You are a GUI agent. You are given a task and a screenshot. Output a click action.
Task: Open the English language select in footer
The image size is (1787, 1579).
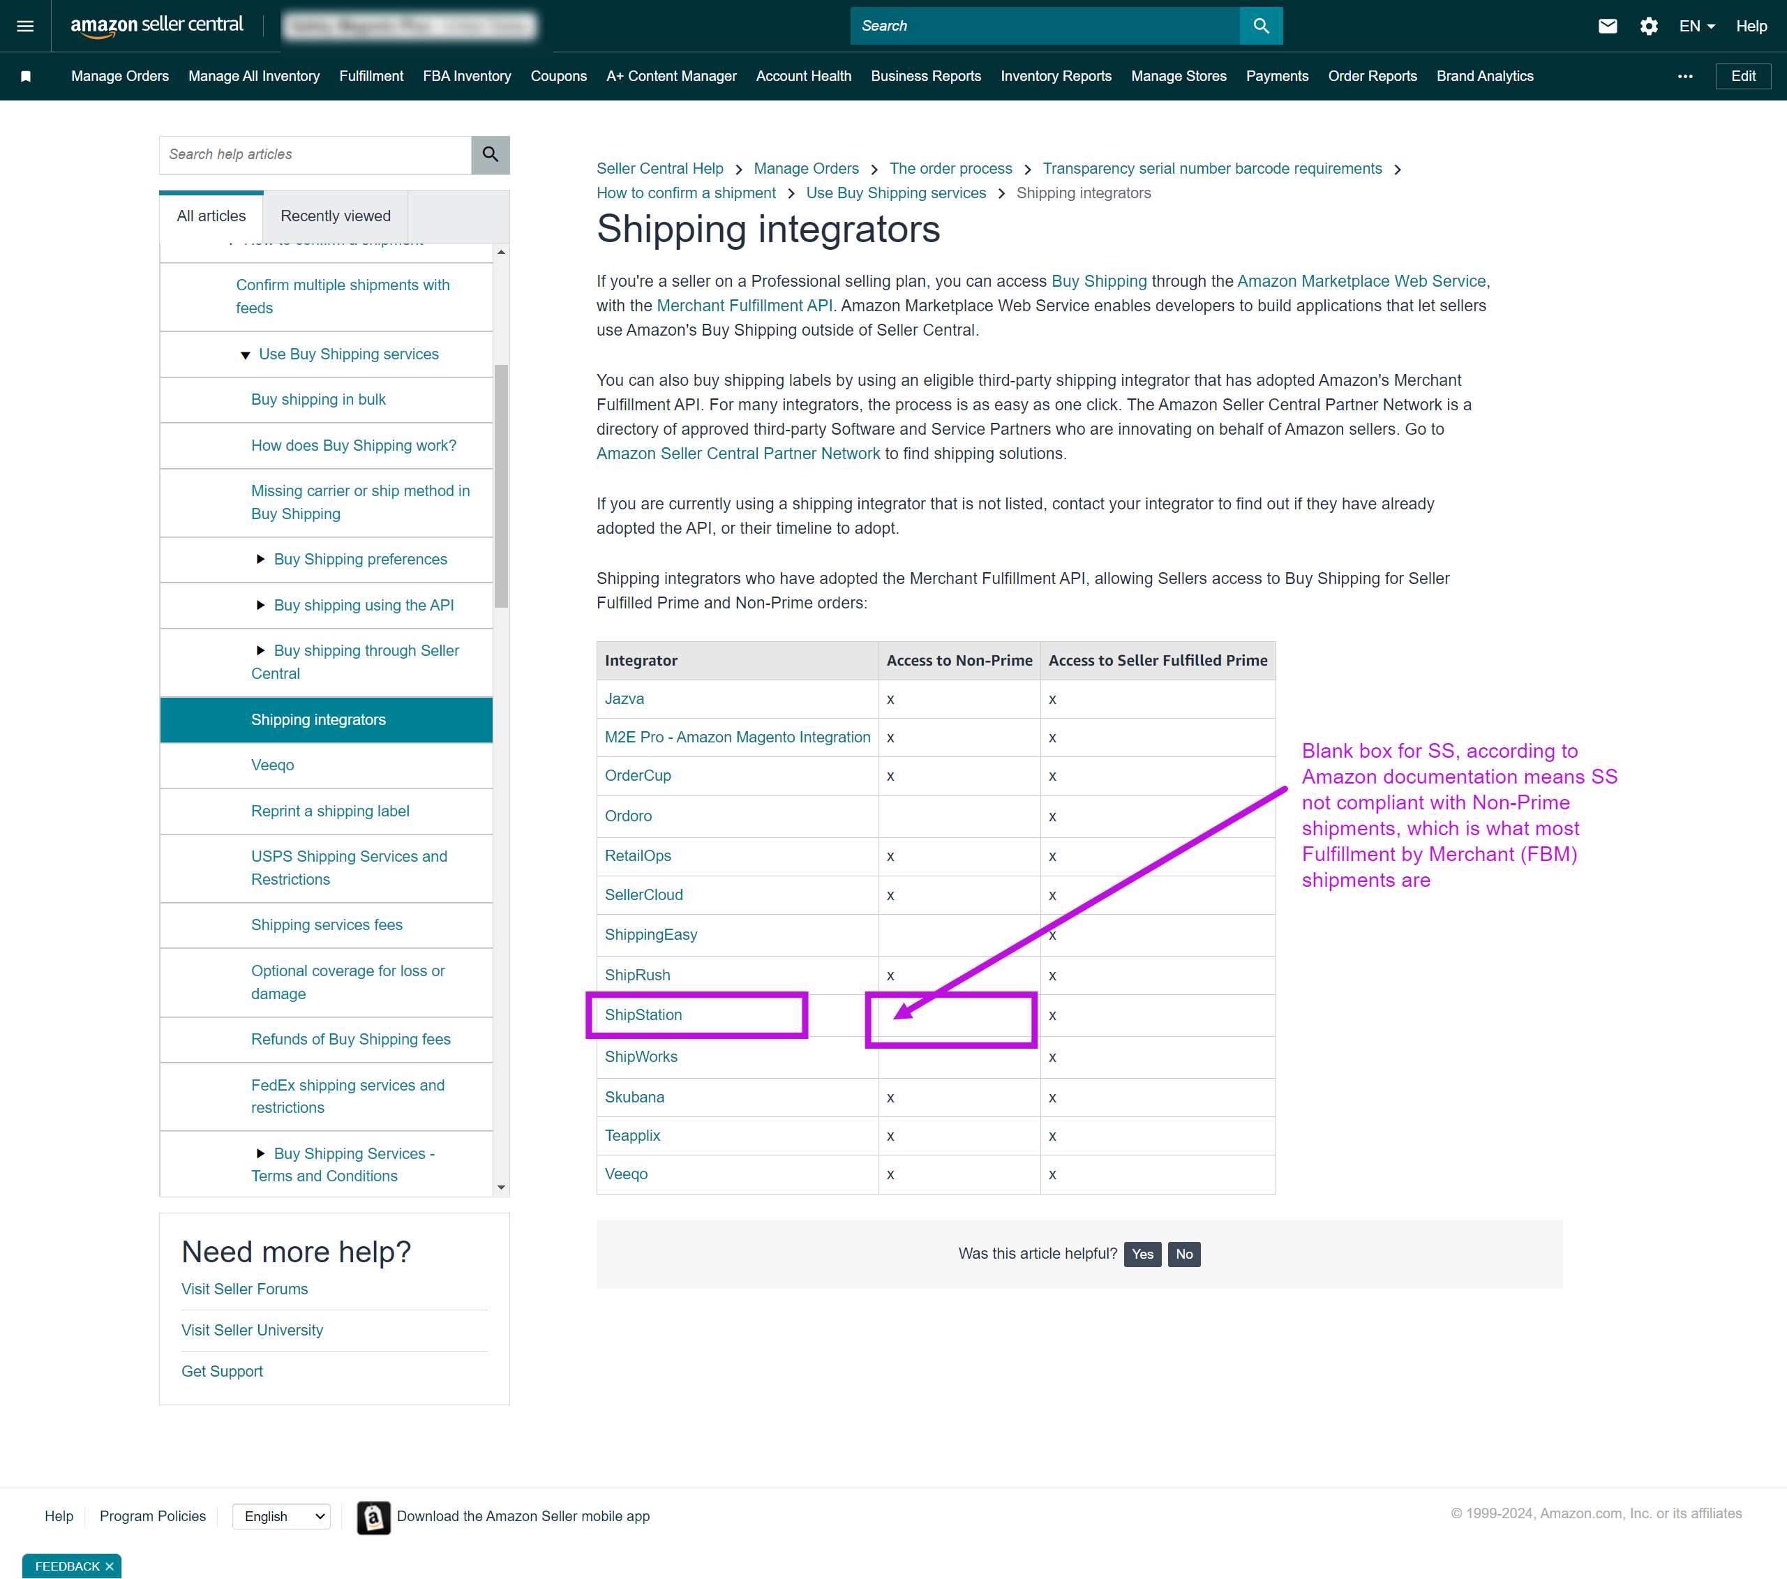point(281,1517)
